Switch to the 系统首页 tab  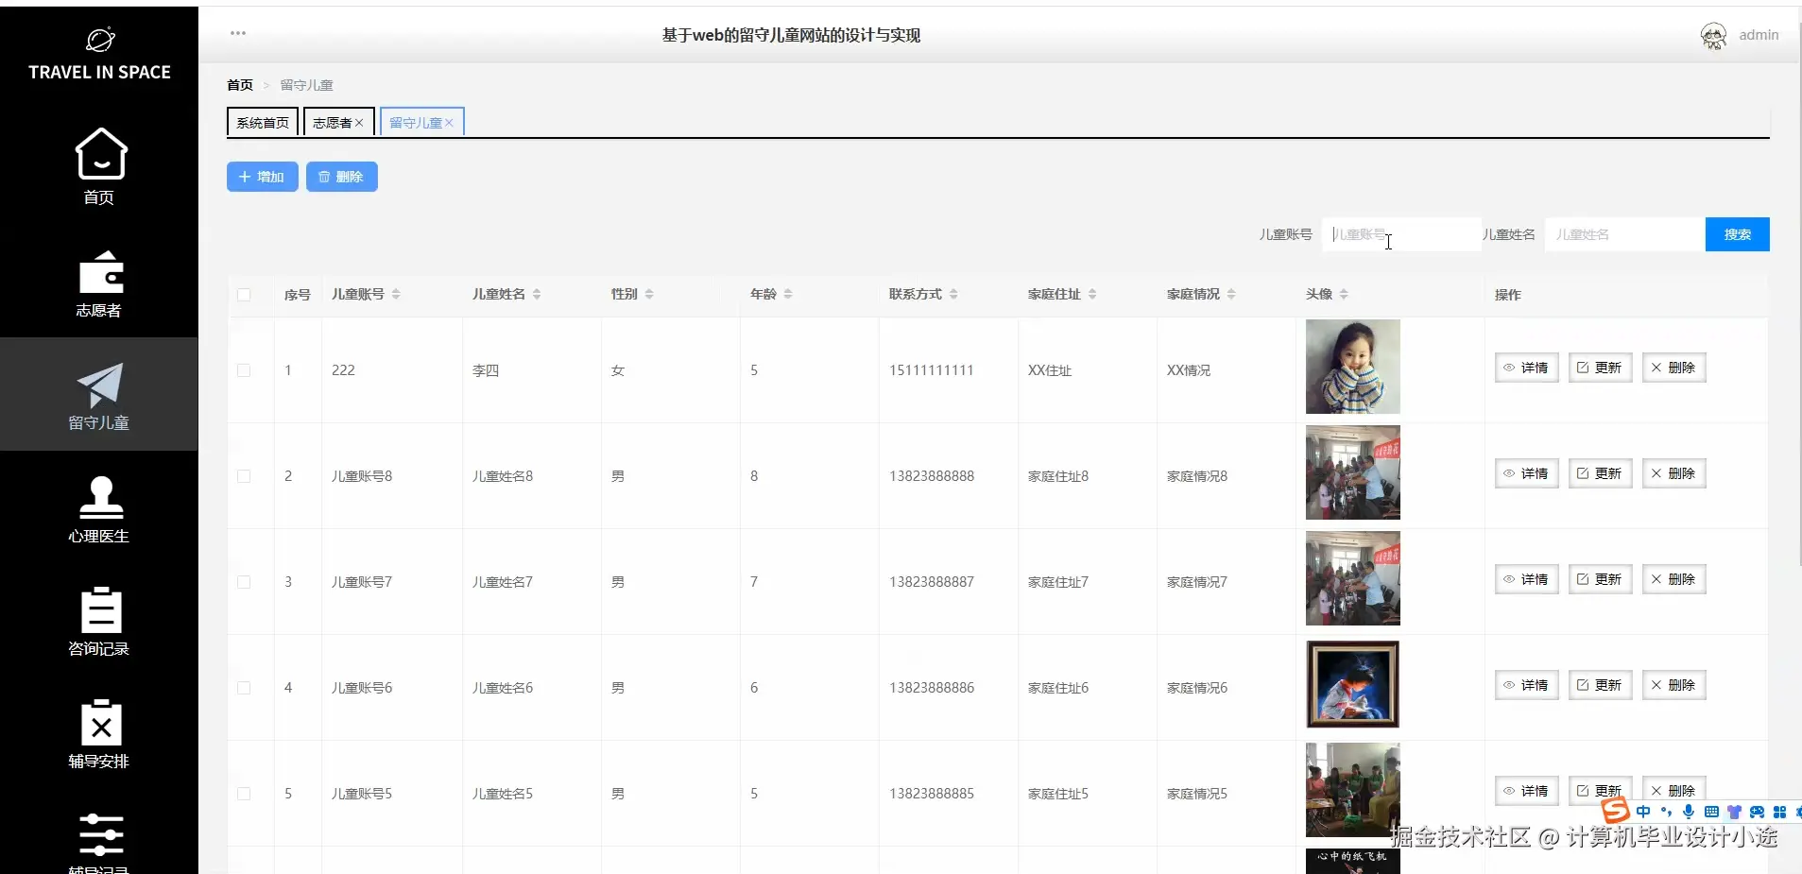pos(263,123)
